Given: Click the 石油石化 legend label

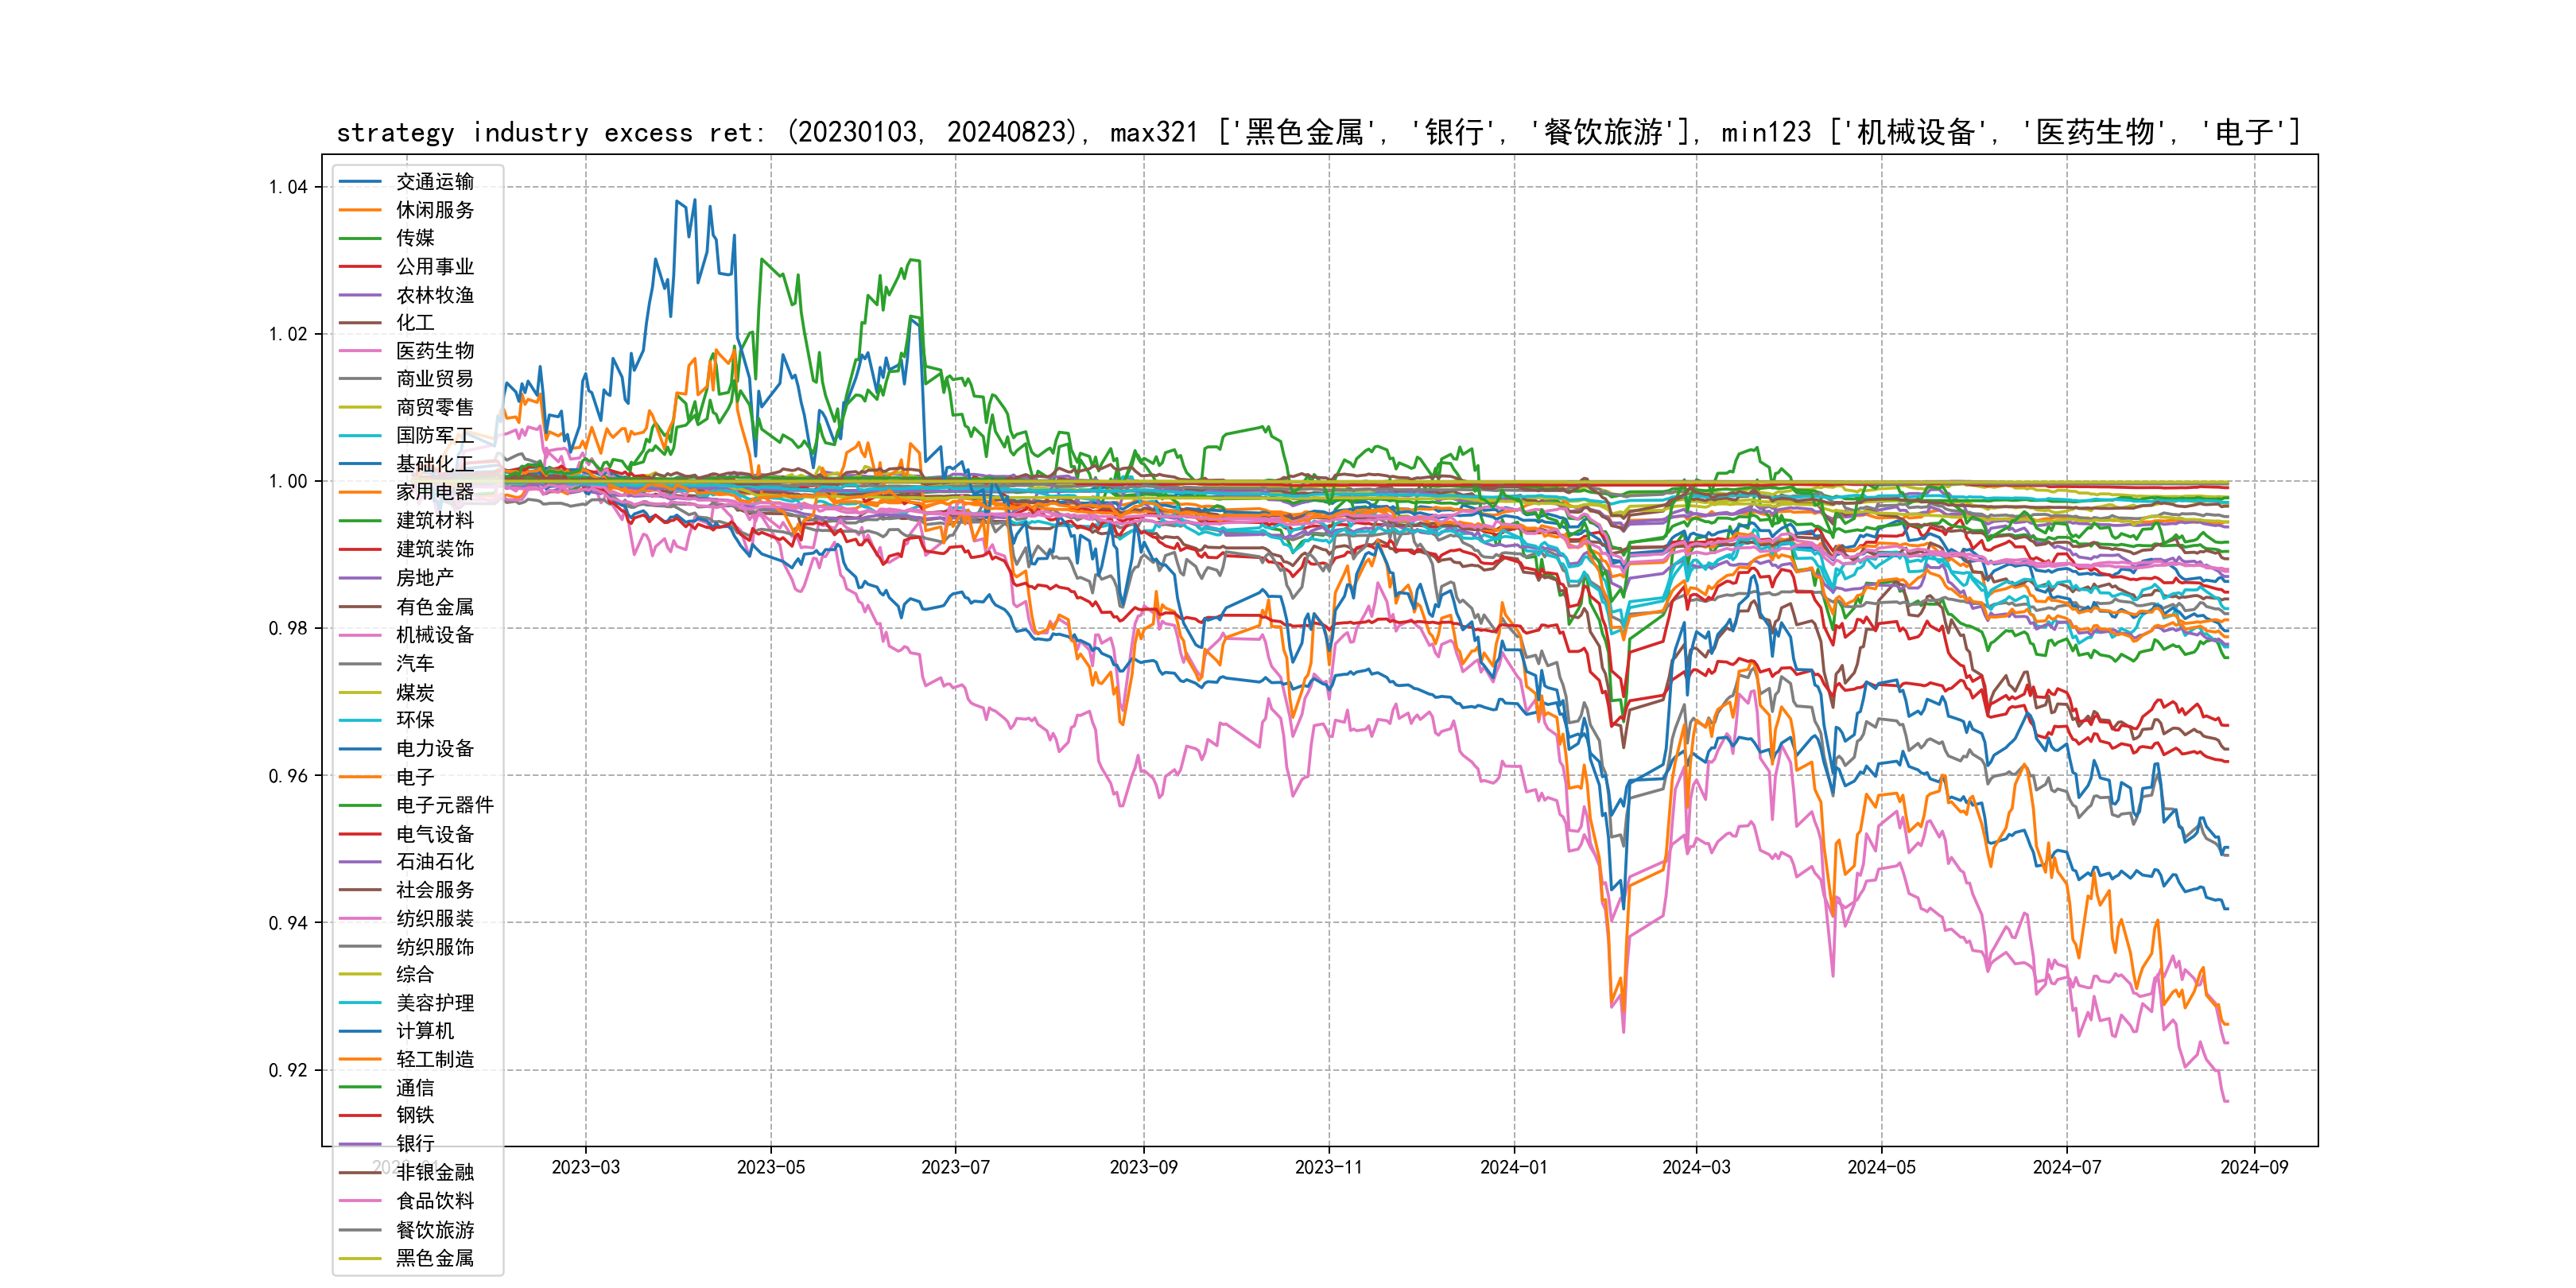Looking at the screenshot, I should (434, 861).
